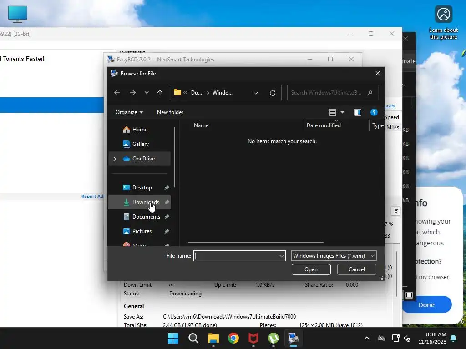
Task: Click the Windo... breadcrumb in the address bar
Action: click(x=222, y=93)
